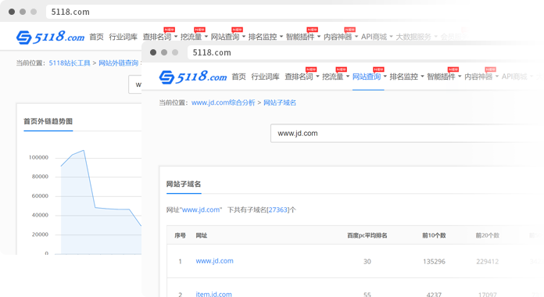Open 行业词库 in the back window navigation
Screen dimensions: 544x297
coord(123,37)
